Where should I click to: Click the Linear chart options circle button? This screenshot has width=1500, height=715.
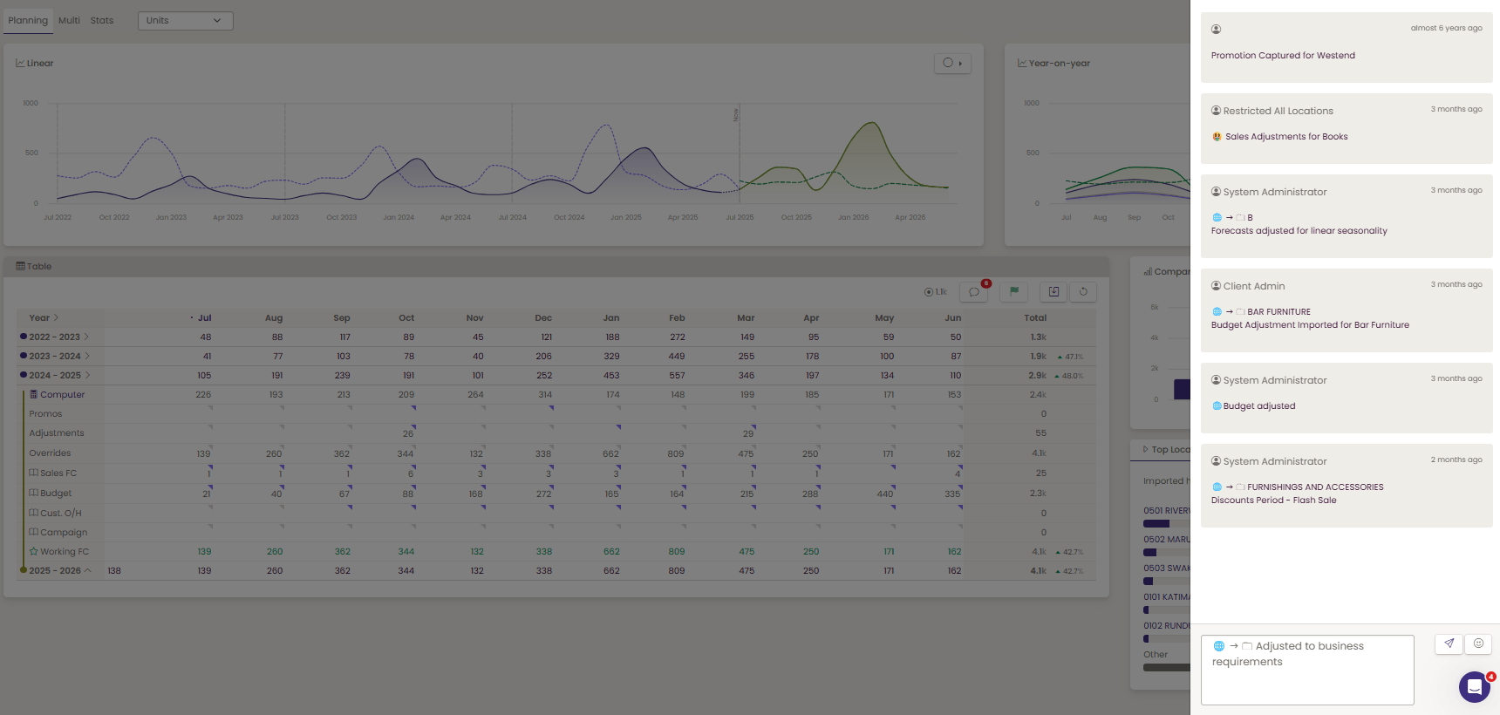952,63
